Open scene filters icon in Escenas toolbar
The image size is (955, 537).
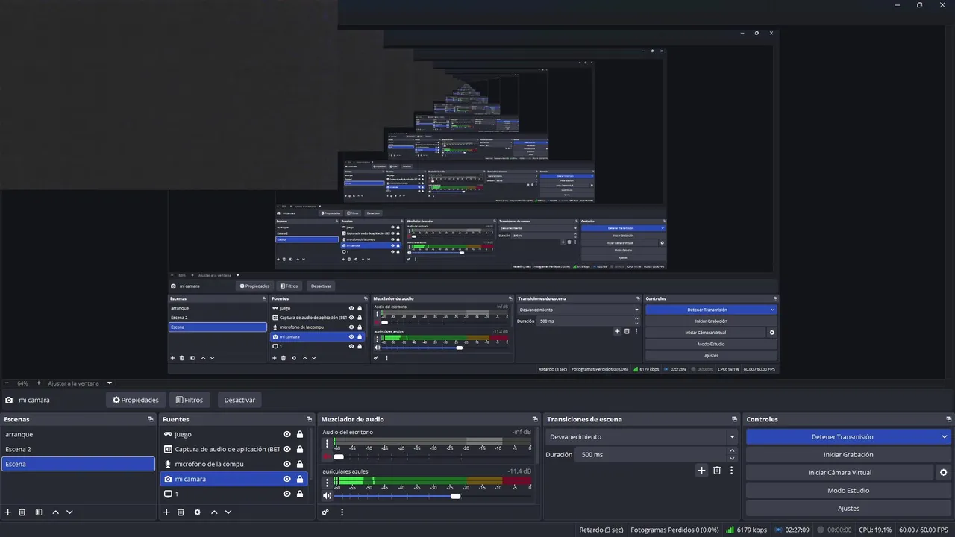pyautogui.click(x=39, y=512)
